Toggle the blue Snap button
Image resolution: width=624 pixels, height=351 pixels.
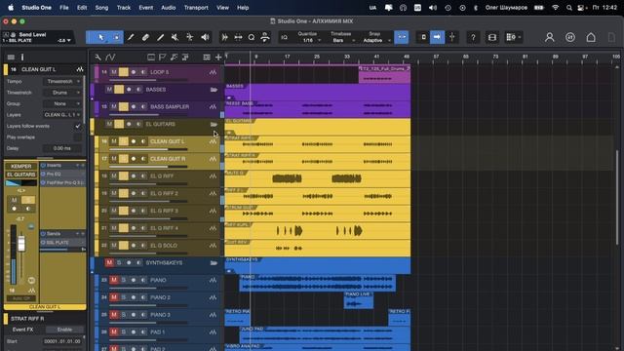click(x=402, y=37)
